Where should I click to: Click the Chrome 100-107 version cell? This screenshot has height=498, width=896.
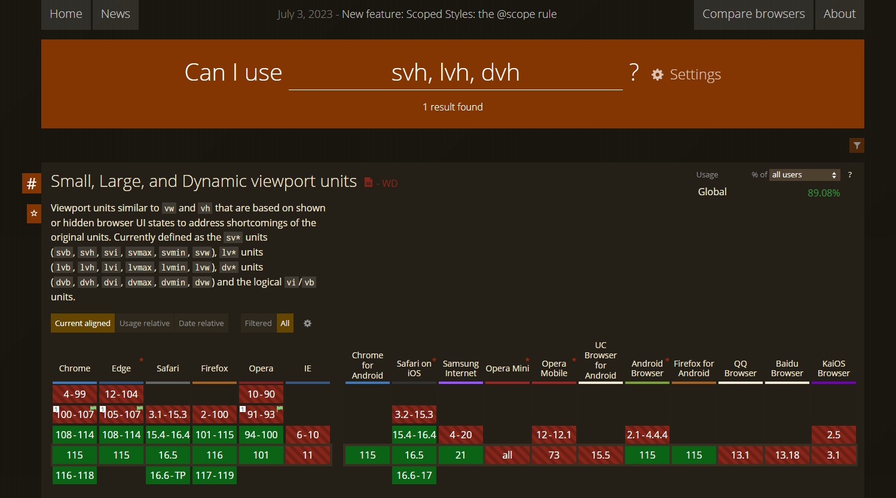(x=75, y=414)
